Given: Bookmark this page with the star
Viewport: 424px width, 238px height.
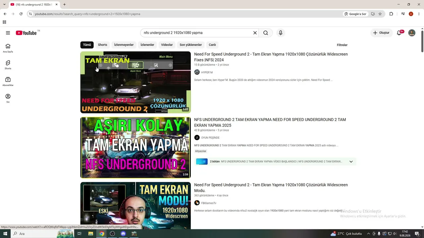Looking at the screenshot, I should (380, 14).
